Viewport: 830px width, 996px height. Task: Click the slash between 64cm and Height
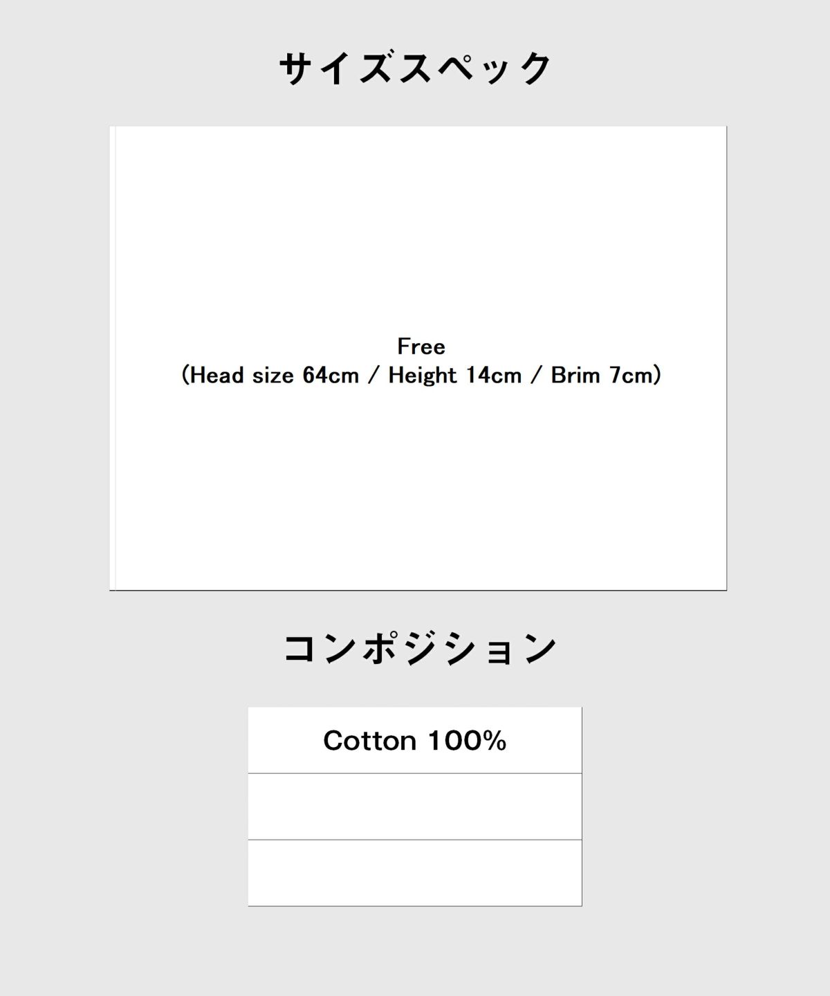pos(373,375)
